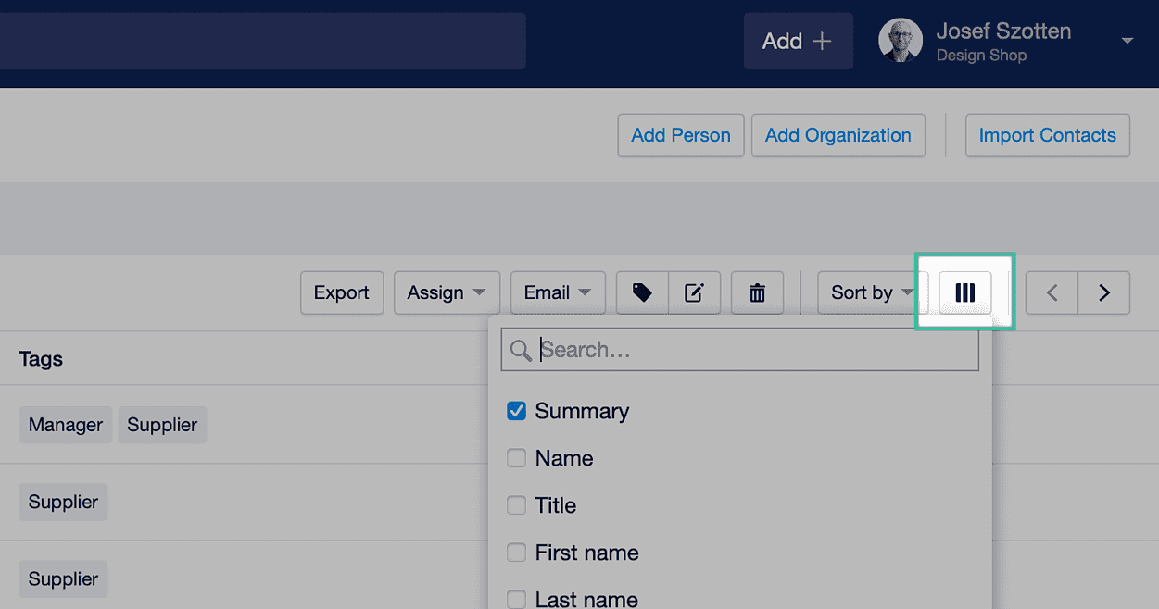The width and height of the screenshot is (1159, 609).
Task: Go to the next page arrow
Action: (1103, 292)
